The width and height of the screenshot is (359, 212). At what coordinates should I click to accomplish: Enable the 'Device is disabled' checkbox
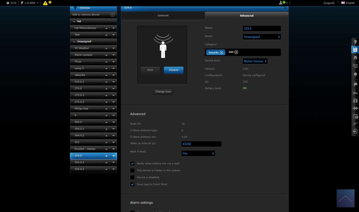(132, 177)
